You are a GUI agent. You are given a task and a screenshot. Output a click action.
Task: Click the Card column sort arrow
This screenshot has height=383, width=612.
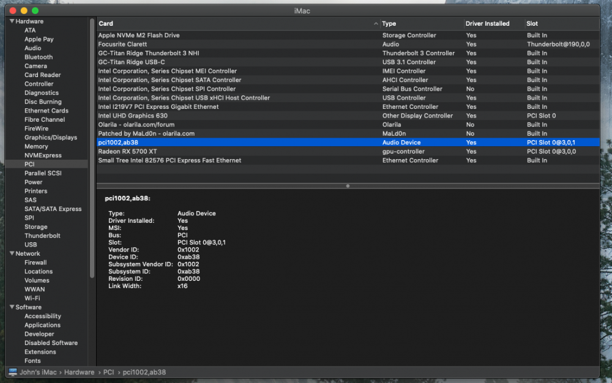pos(376,23)
